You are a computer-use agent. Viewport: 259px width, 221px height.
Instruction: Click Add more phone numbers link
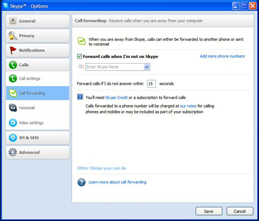(222, 56)
